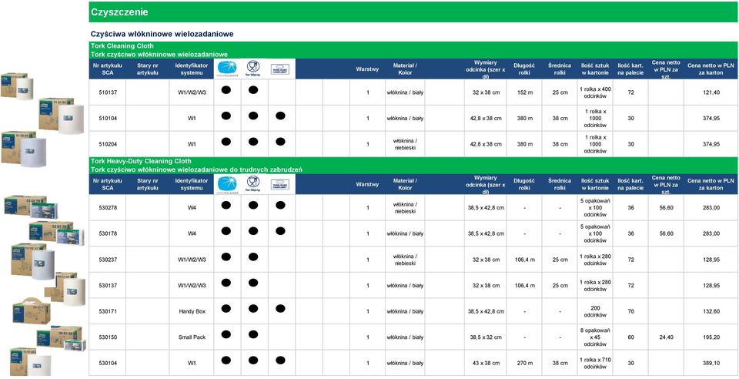Select roll photo beside article 530104
The height and width of the screenshot is (379, 739).
coord(30,362)
